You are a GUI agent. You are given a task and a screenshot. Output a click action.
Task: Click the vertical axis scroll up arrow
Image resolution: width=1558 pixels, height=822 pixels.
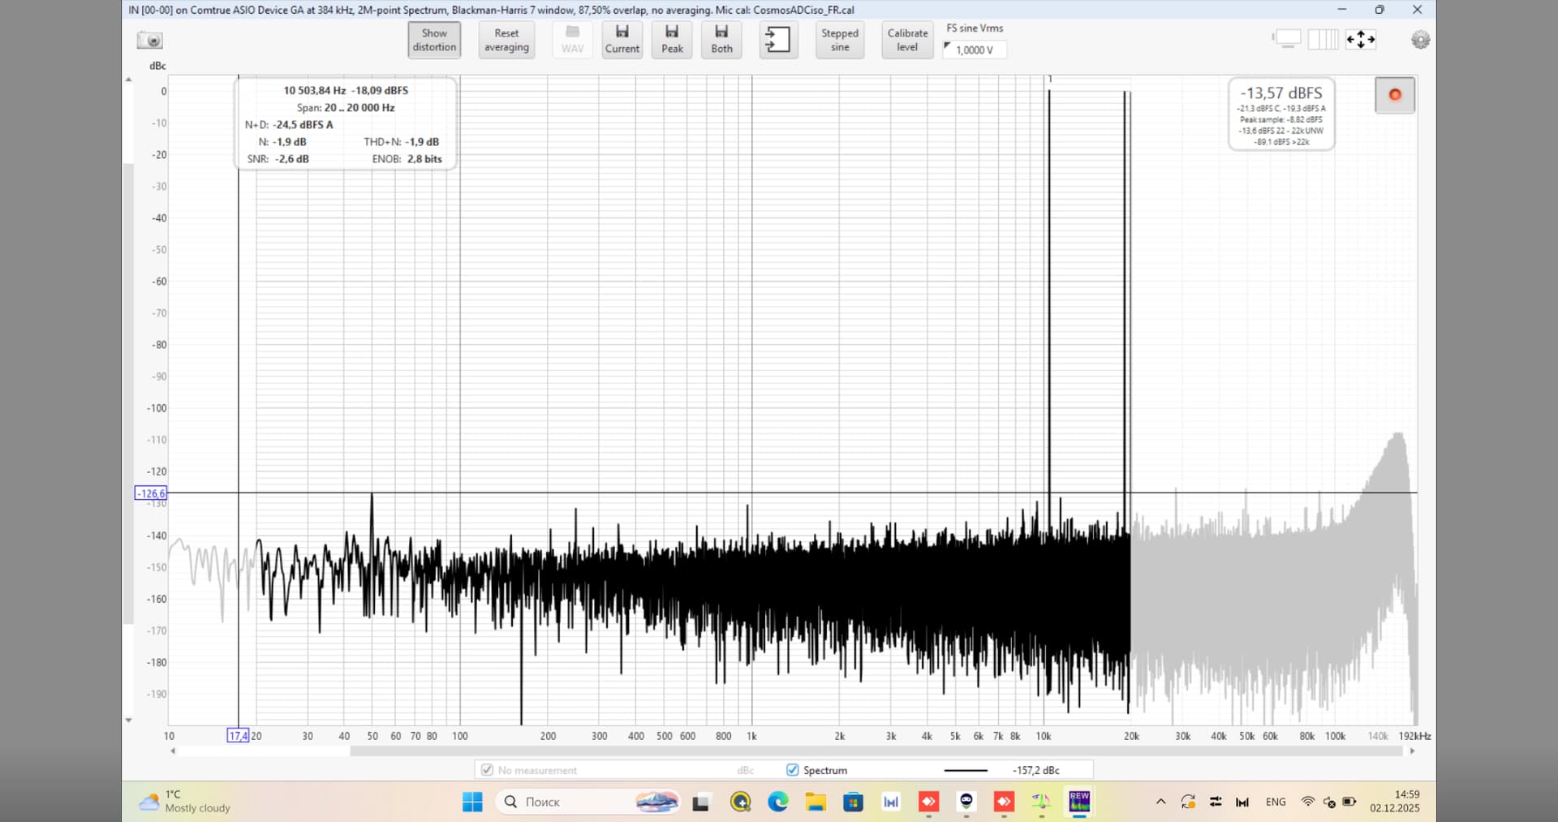pos(128,80)
